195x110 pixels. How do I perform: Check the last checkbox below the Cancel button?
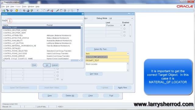(58, 79)
